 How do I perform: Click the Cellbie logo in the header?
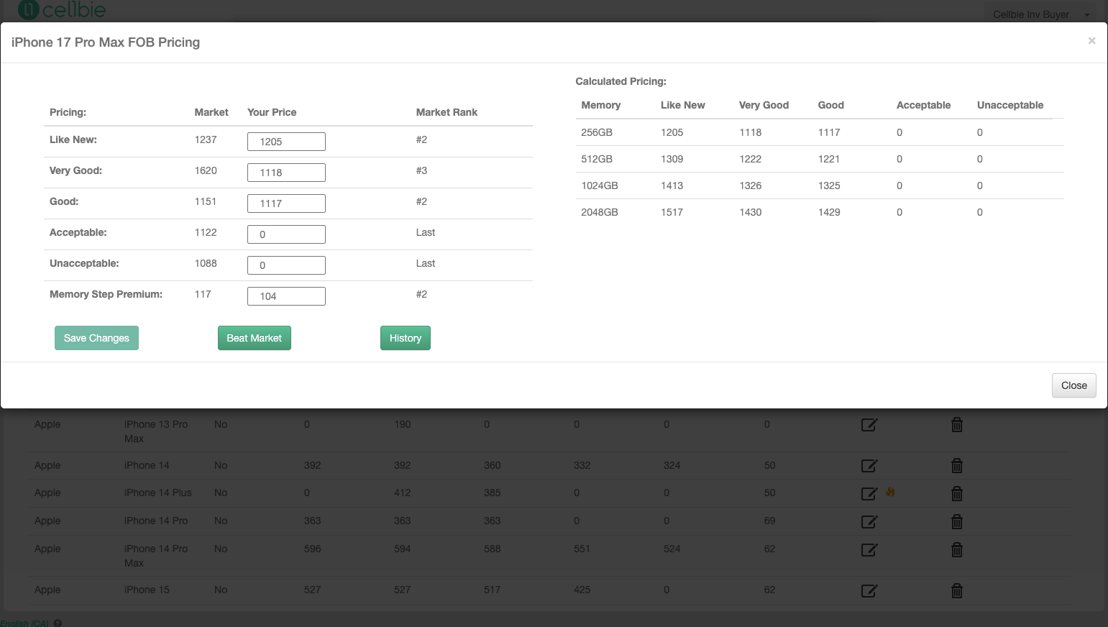tap(62, 10)
